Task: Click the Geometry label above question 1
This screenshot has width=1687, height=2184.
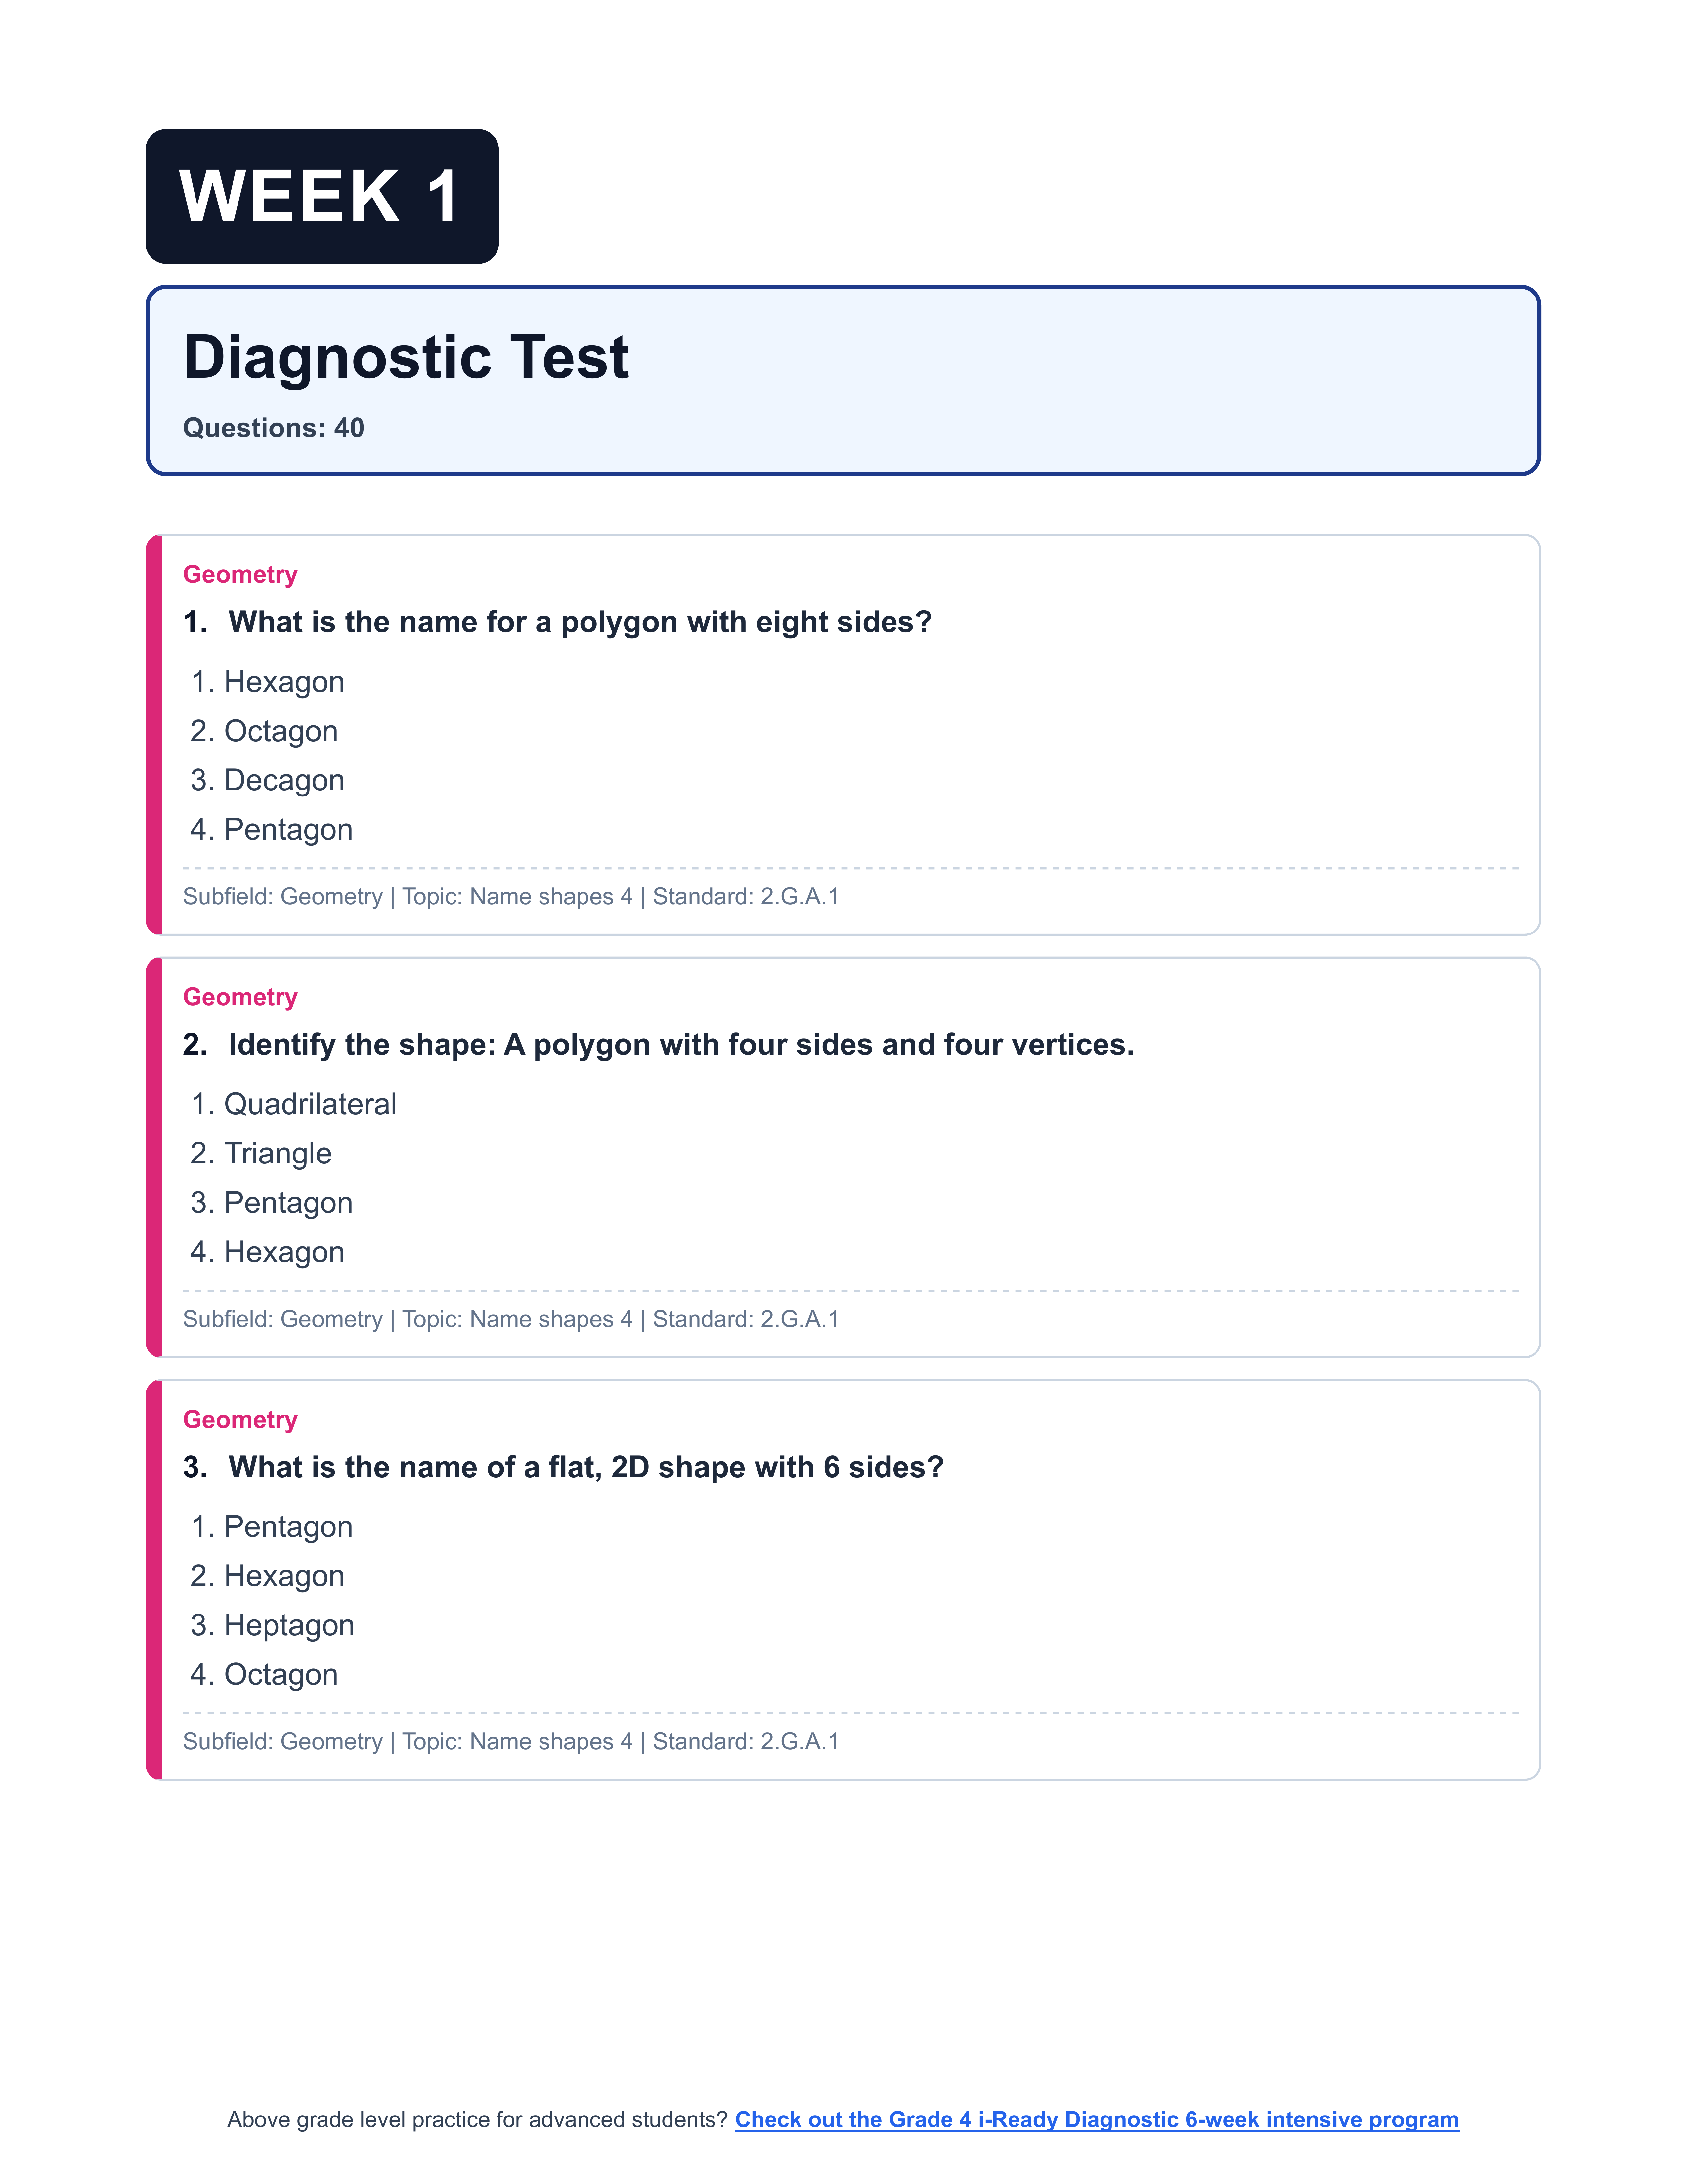Action: coord(240,574)
